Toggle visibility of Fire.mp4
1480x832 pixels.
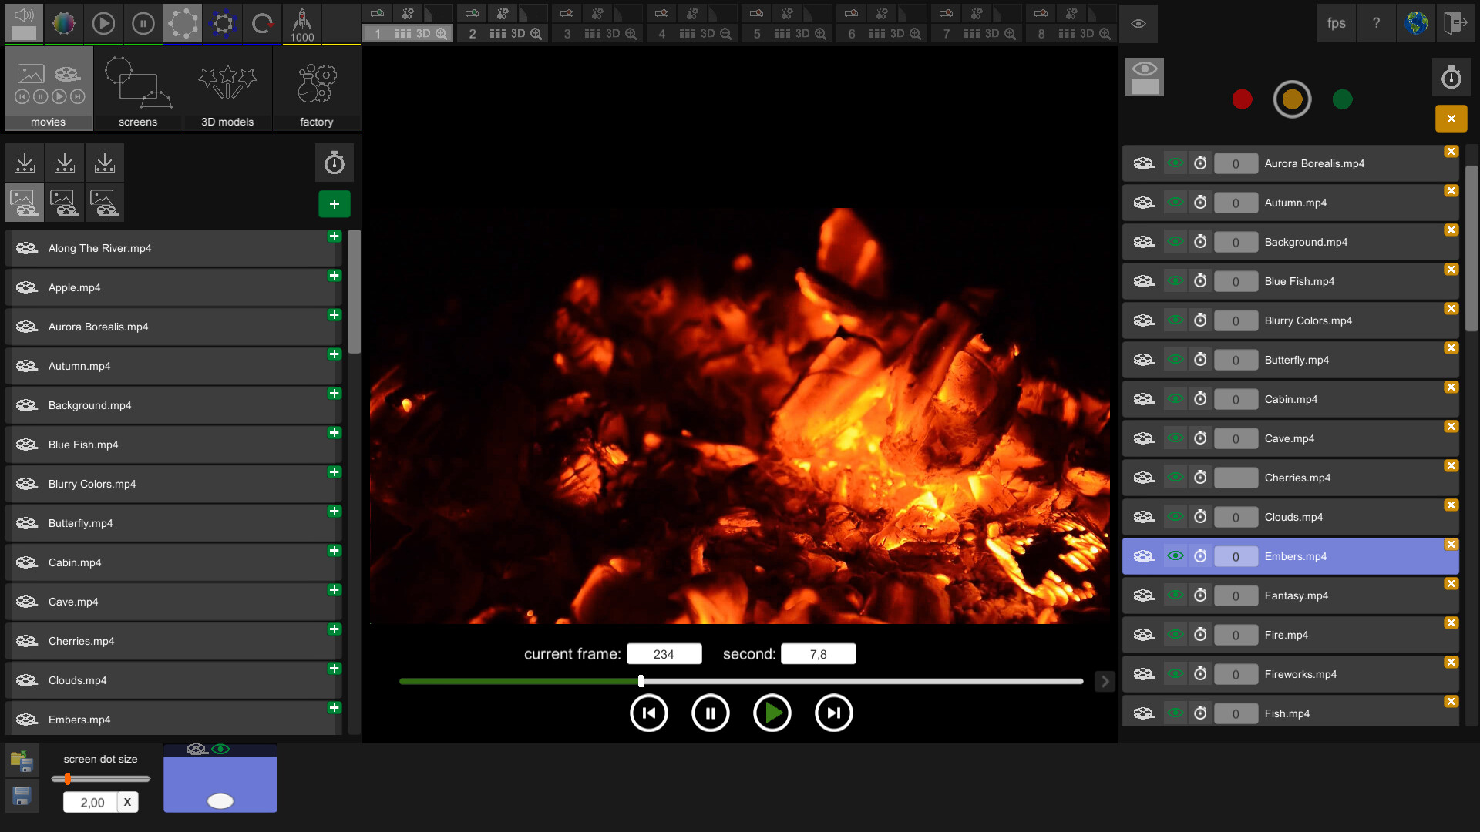click(x=1175, y=634)
